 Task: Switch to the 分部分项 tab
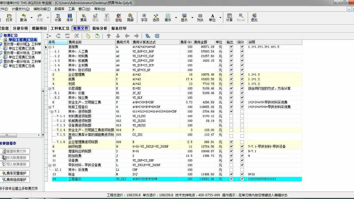[x=20, y=28]
